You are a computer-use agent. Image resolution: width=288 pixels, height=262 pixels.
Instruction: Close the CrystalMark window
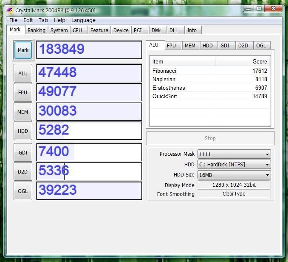273,9
